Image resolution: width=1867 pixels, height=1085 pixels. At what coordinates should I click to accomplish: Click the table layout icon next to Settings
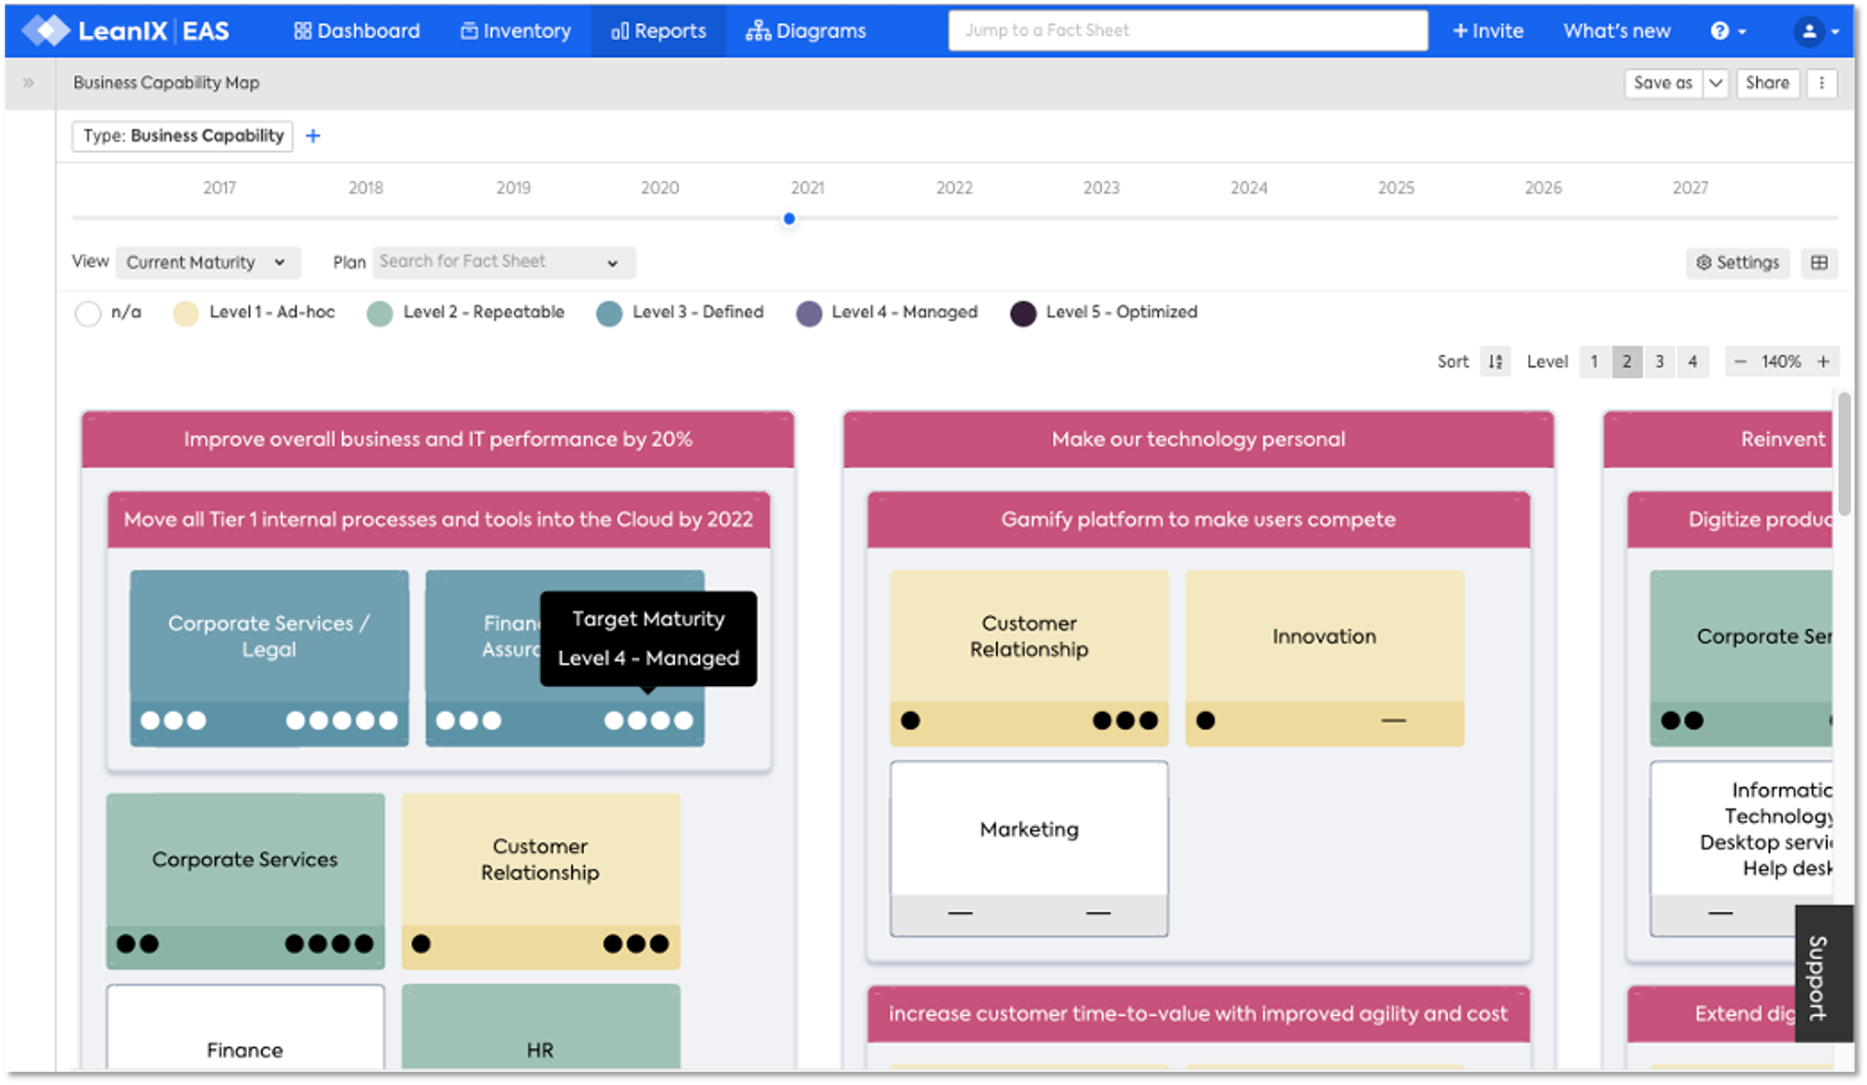1819,262
